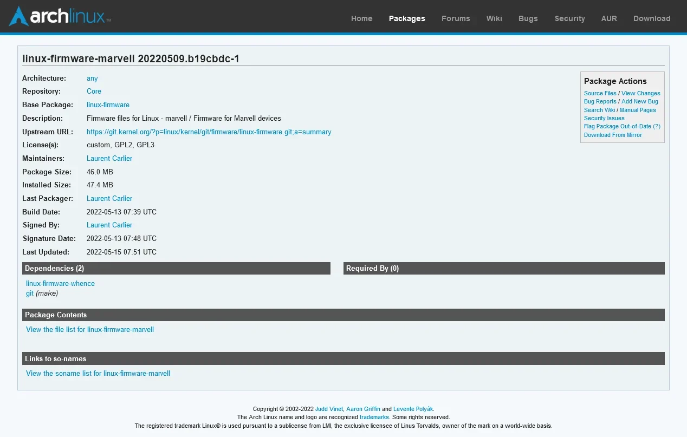Open the AUR nav item

(609, 18)
